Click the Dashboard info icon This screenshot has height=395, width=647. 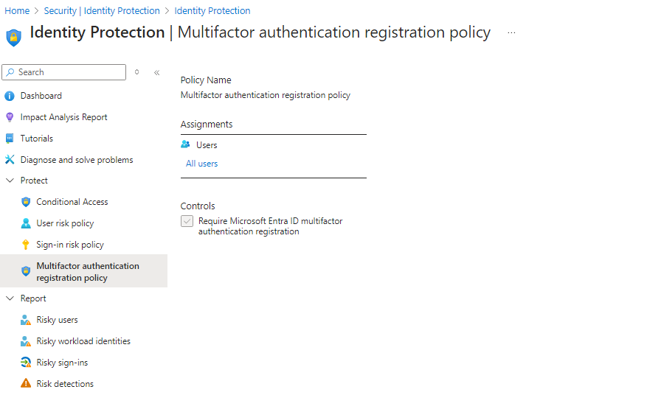9,96
